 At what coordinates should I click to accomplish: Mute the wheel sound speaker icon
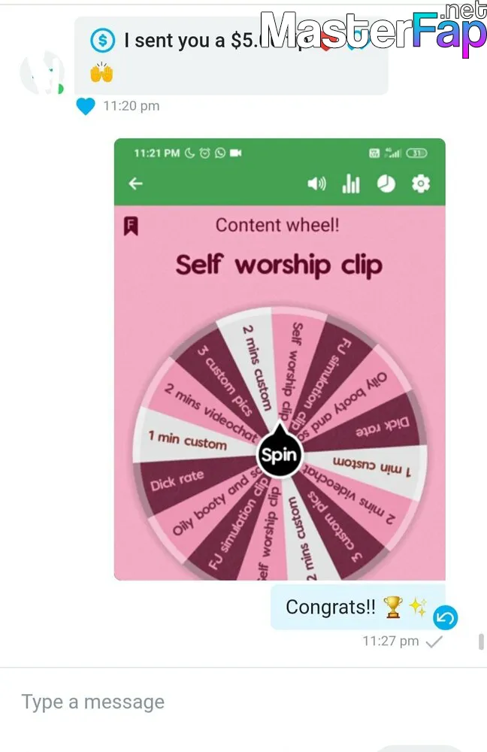pyautogui.click(x=316, y=183)
